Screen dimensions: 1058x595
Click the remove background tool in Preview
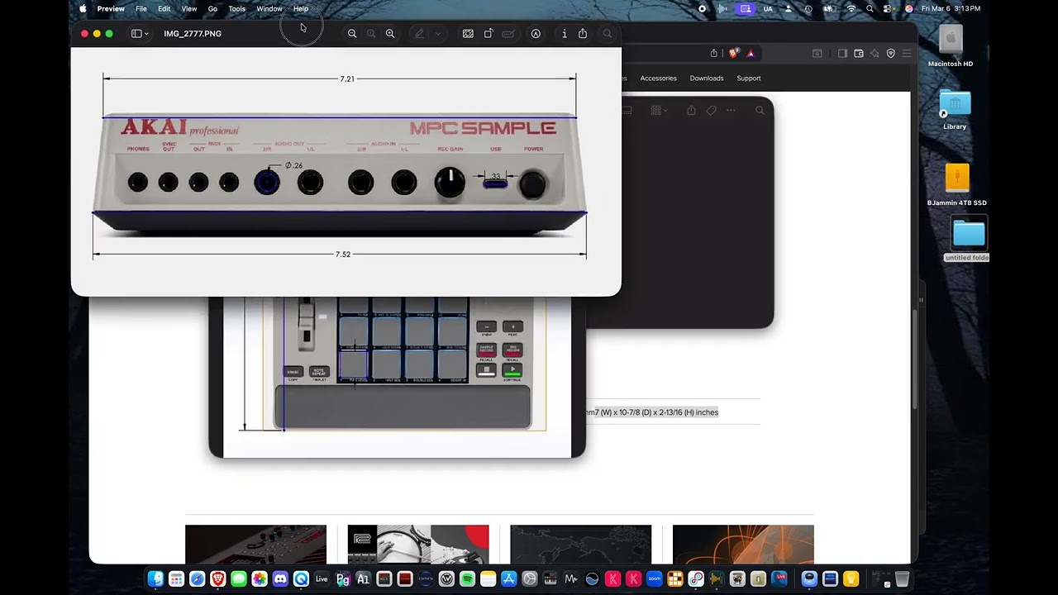click(468, 34)
